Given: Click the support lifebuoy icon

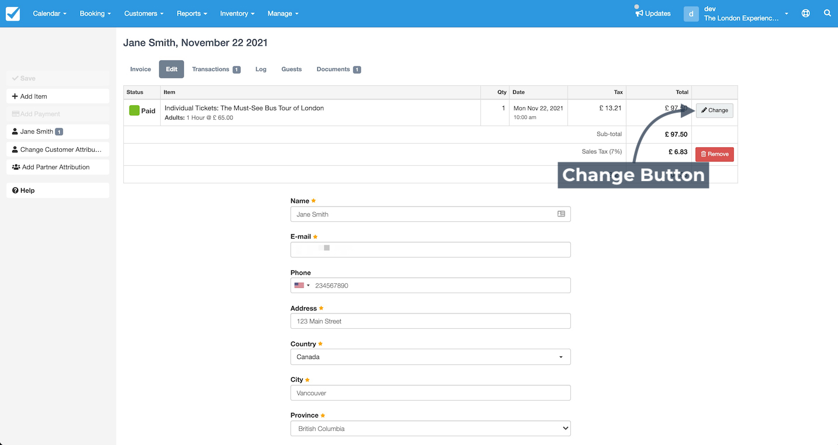Looking at the screenshot, I should pos(806,13).
